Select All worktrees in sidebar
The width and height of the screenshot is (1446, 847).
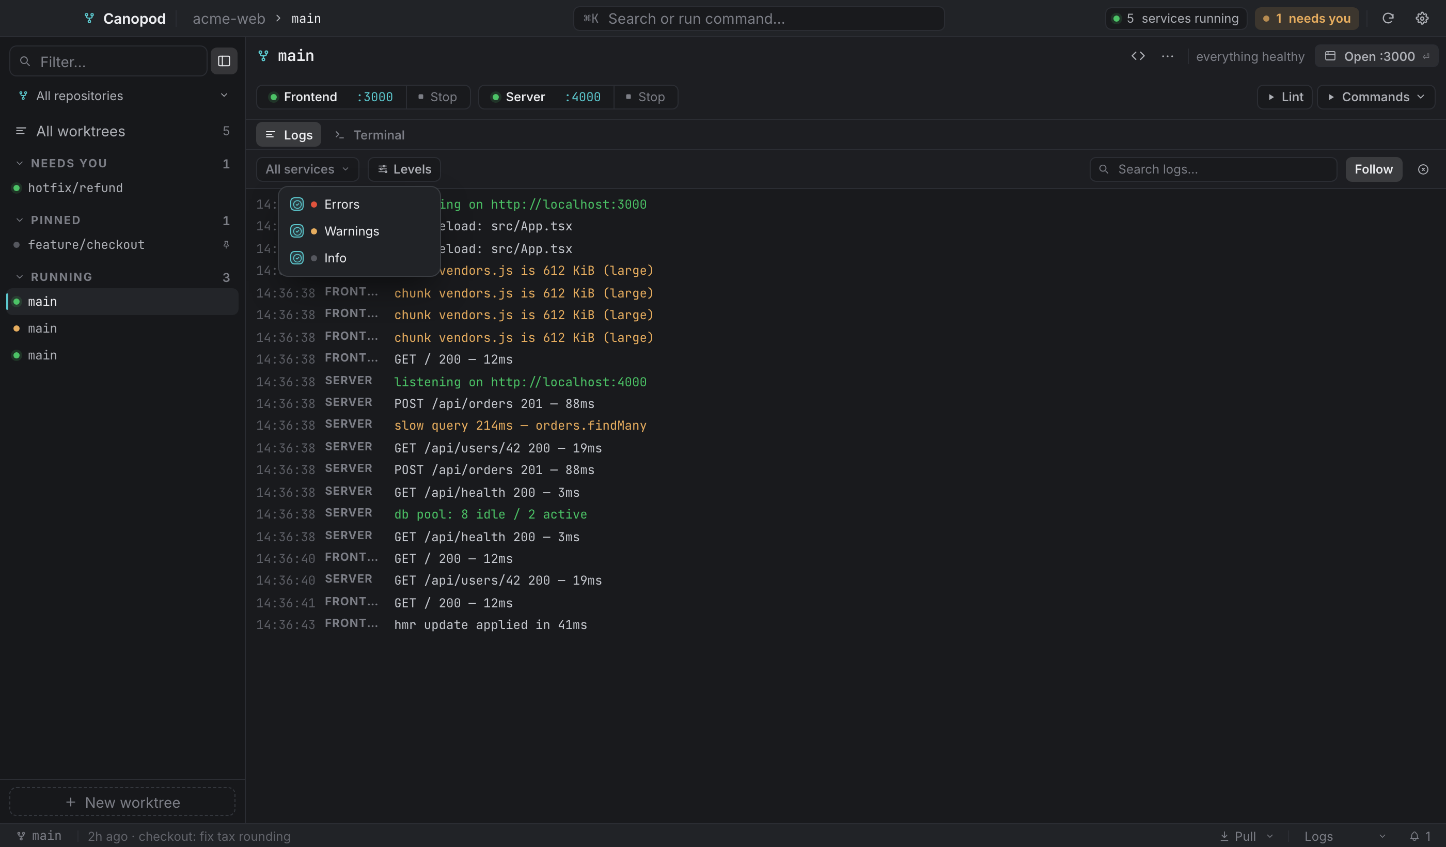(x=123, y=131)
